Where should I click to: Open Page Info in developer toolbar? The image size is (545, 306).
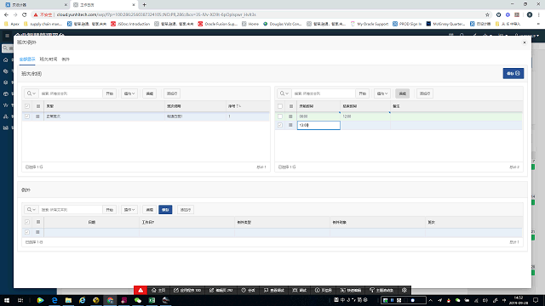point(324,290)
